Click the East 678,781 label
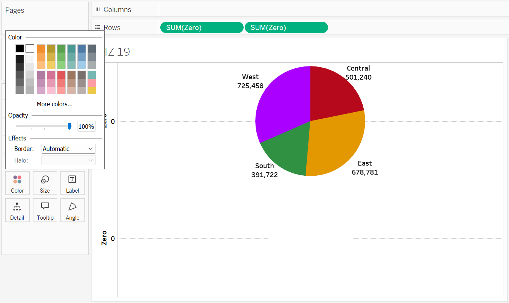 (x=365, y=168)
